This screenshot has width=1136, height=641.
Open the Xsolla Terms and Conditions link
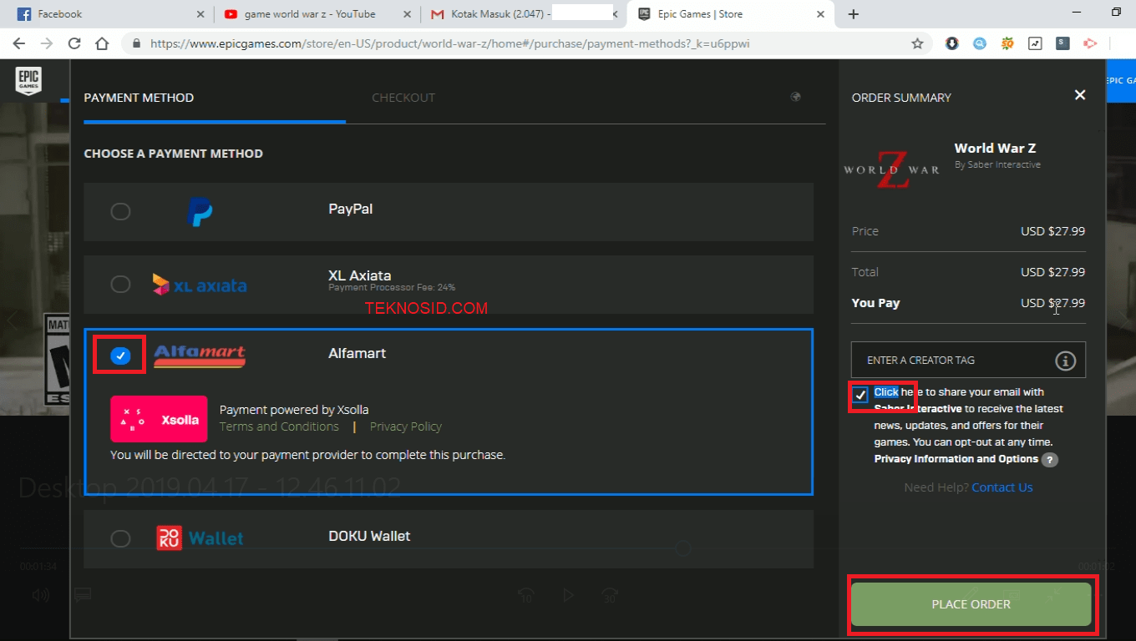click(279, 426)
